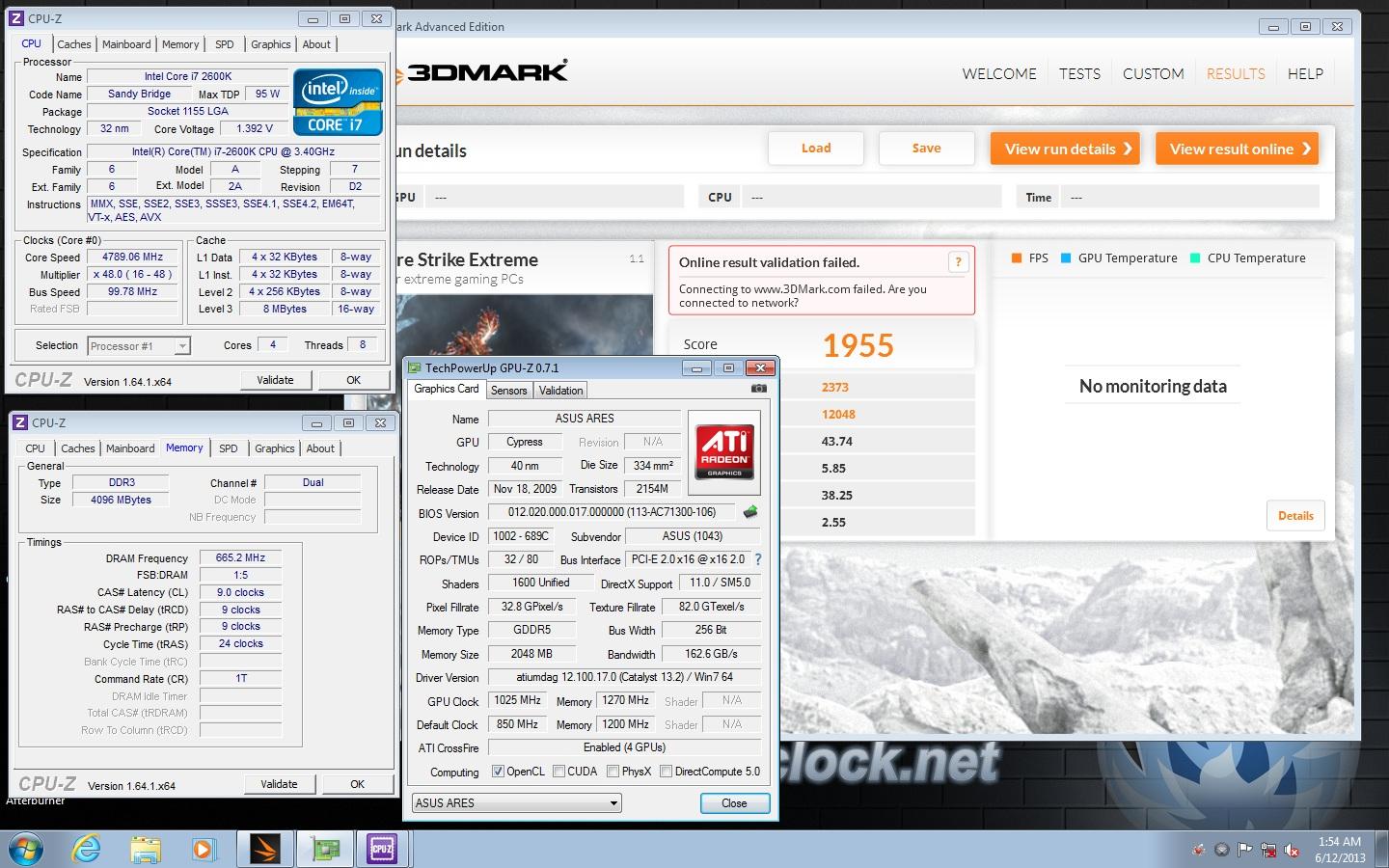The image size is (1389, 868).
Task: Open About tab in bottom CPU-Z window
Action: click(x=320, y=448)
